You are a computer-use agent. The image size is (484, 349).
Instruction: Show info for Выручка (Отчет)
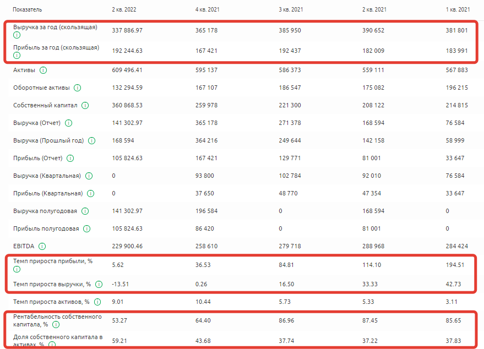[69, 123]
